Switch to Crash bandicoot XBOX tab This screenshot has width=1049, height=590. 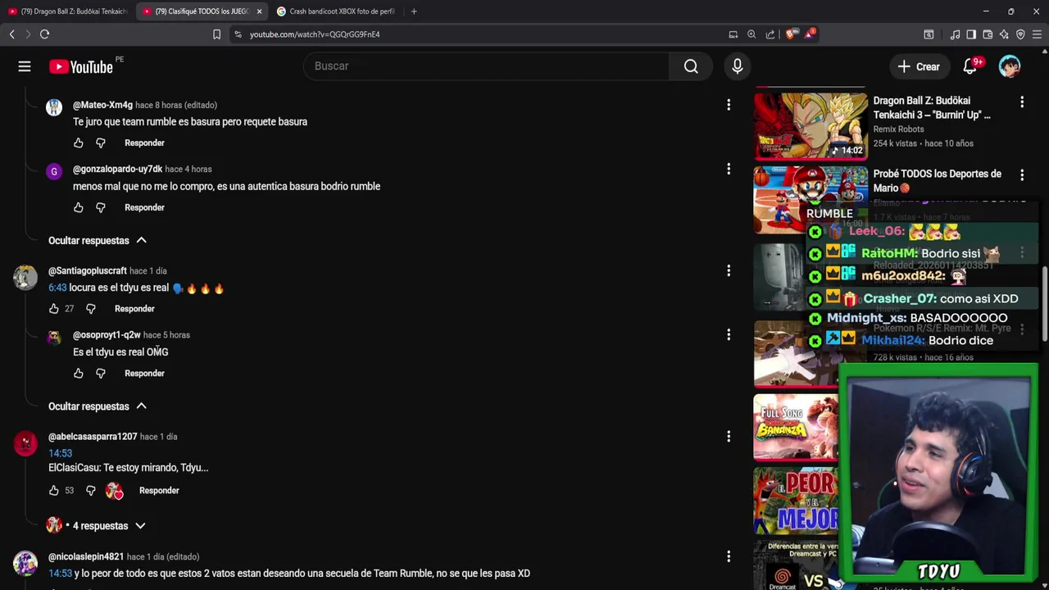[x=336, y=11]
